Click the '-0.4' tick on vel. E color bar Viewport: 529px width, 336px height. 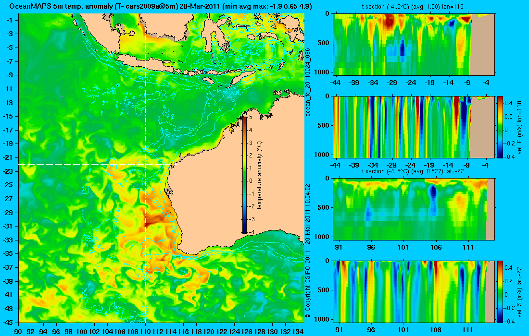(x=508, y=156)
